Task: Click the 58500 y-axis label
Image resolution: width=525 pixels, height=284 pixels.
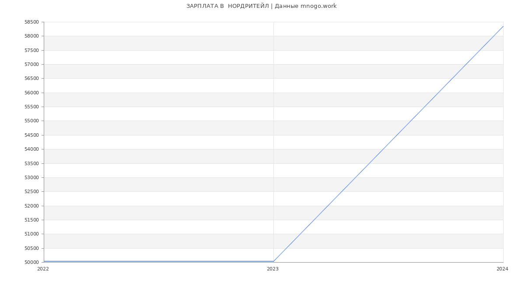Action: pyautogui.click(x=31, y=22)
